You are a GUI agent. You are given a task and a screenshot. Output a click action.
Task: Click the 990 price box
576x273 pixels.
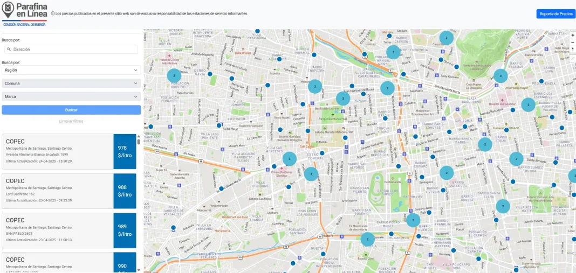pos(125,263)
